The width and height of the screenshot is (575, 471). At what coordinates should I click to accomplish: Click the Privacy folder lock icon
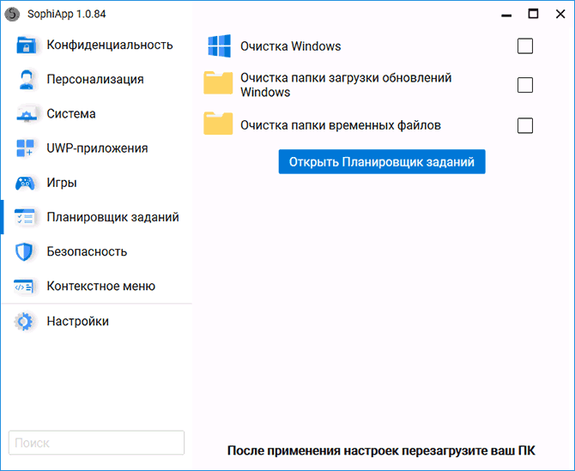26,45
